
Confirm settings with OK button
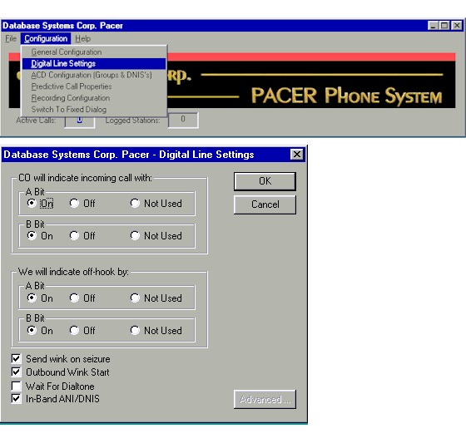265,181
